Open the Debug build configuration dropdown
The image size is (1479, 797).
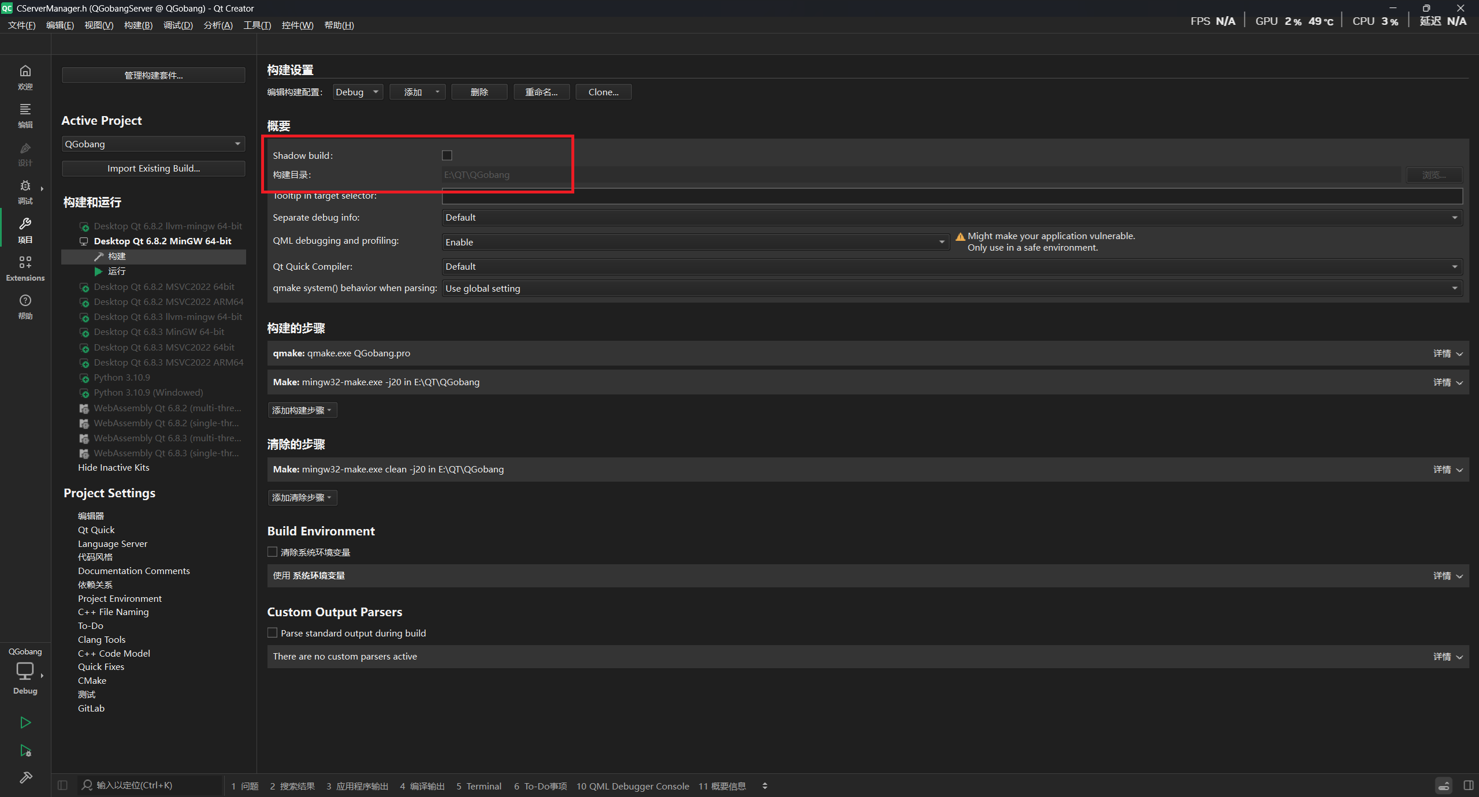(x=358, y=92)
